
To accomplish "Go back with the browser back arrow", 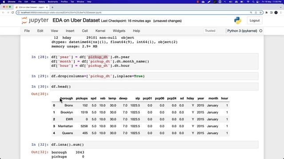I will tap(3, 12).
